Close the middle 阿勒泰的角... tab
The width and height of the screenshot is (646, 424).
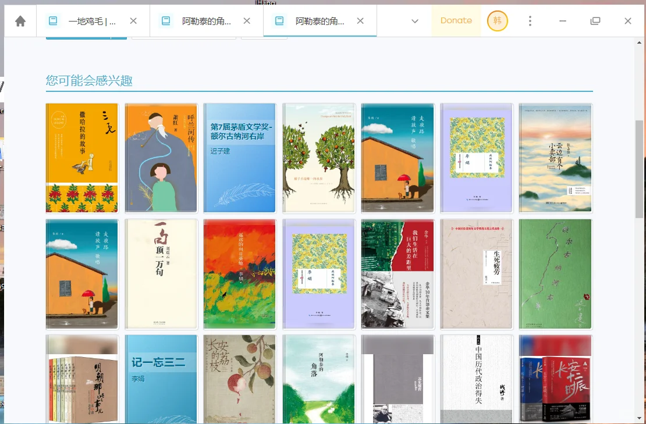[247, 21]
